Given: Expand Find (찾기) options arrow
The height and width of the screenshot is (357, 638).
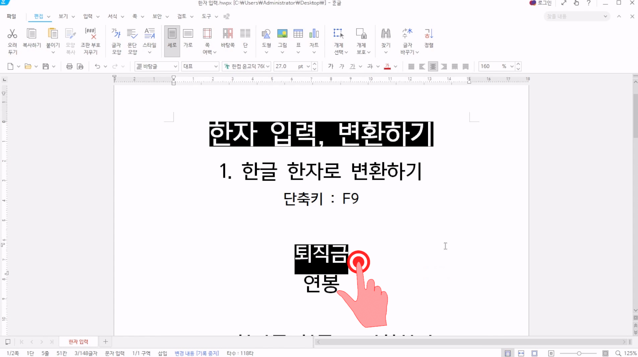Looking at the screenshot, I should (x=386, y=52).
